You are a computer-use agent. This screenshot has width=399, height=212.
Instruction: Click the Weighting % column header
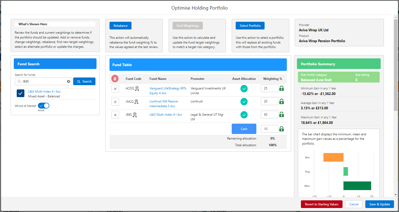pos(273,79)
